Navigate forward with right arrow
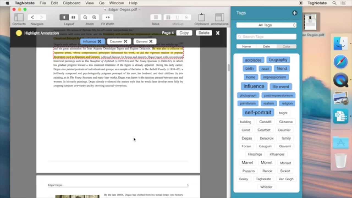 pyautogui.click(x=42, y=17)
